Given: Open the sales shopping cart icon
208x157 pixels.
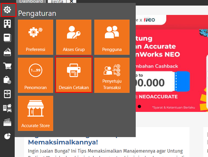Looking at the screenshot, I should (x=7, y=66).
